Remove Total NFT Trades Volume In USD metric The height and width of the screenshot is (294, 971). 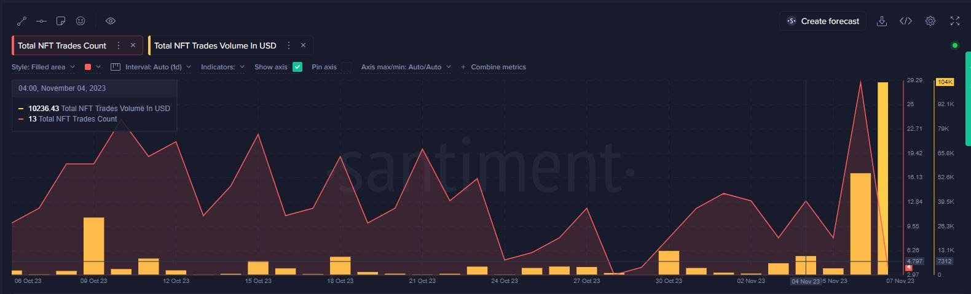(x=303, y=45)
